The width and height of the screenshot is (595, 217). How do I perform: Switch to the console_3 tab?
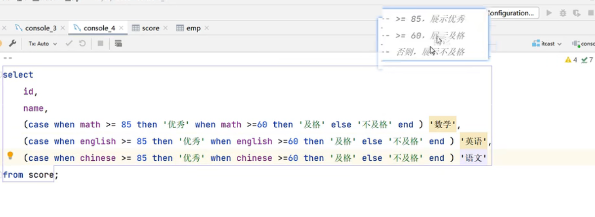pyautogui.click(x=41, y=28)
